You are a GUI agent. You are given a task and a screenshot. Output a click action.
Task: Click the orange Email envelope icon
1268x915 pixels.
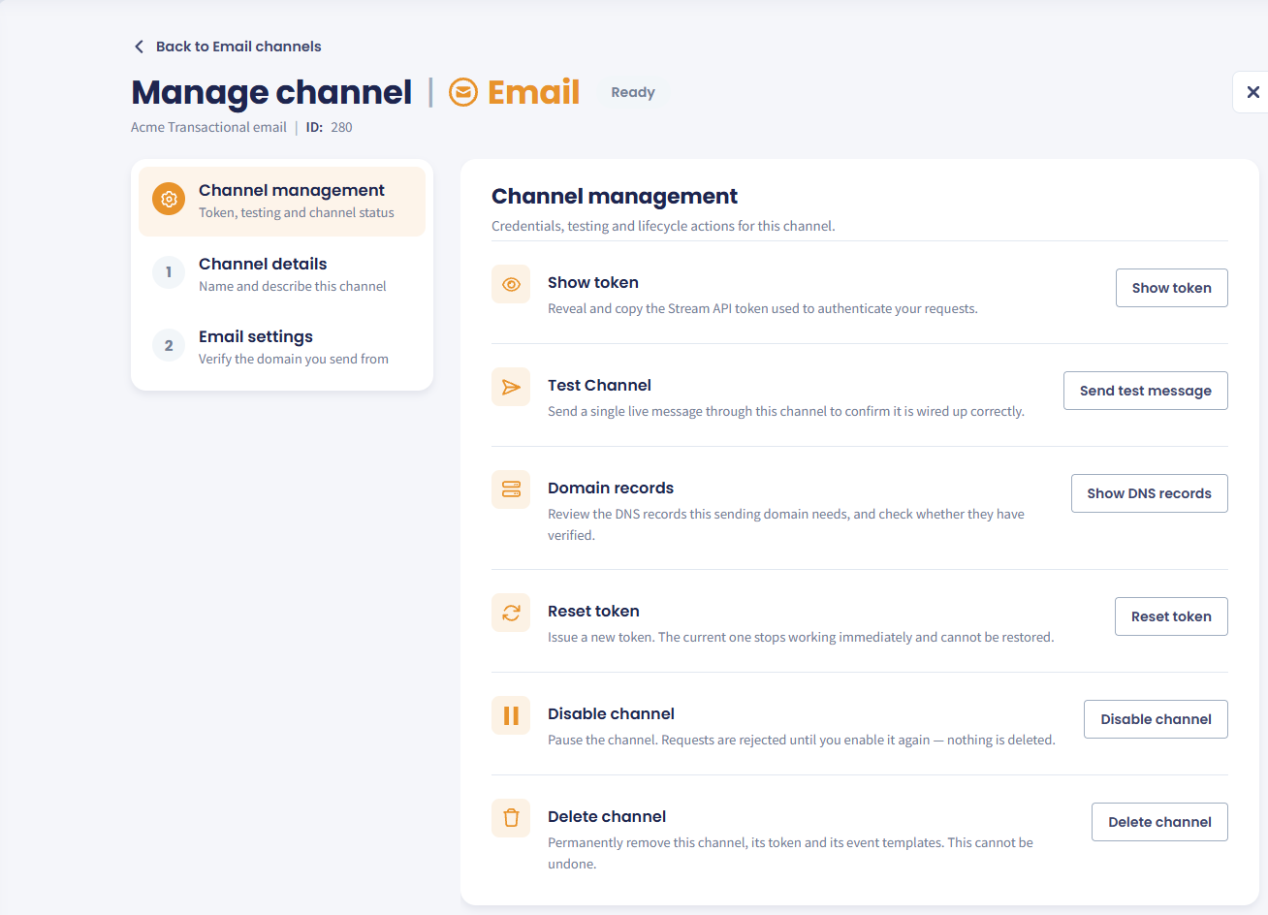[x=463, y=92]
